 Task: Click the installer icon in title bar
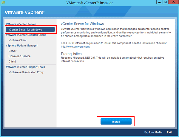[3, 3]
